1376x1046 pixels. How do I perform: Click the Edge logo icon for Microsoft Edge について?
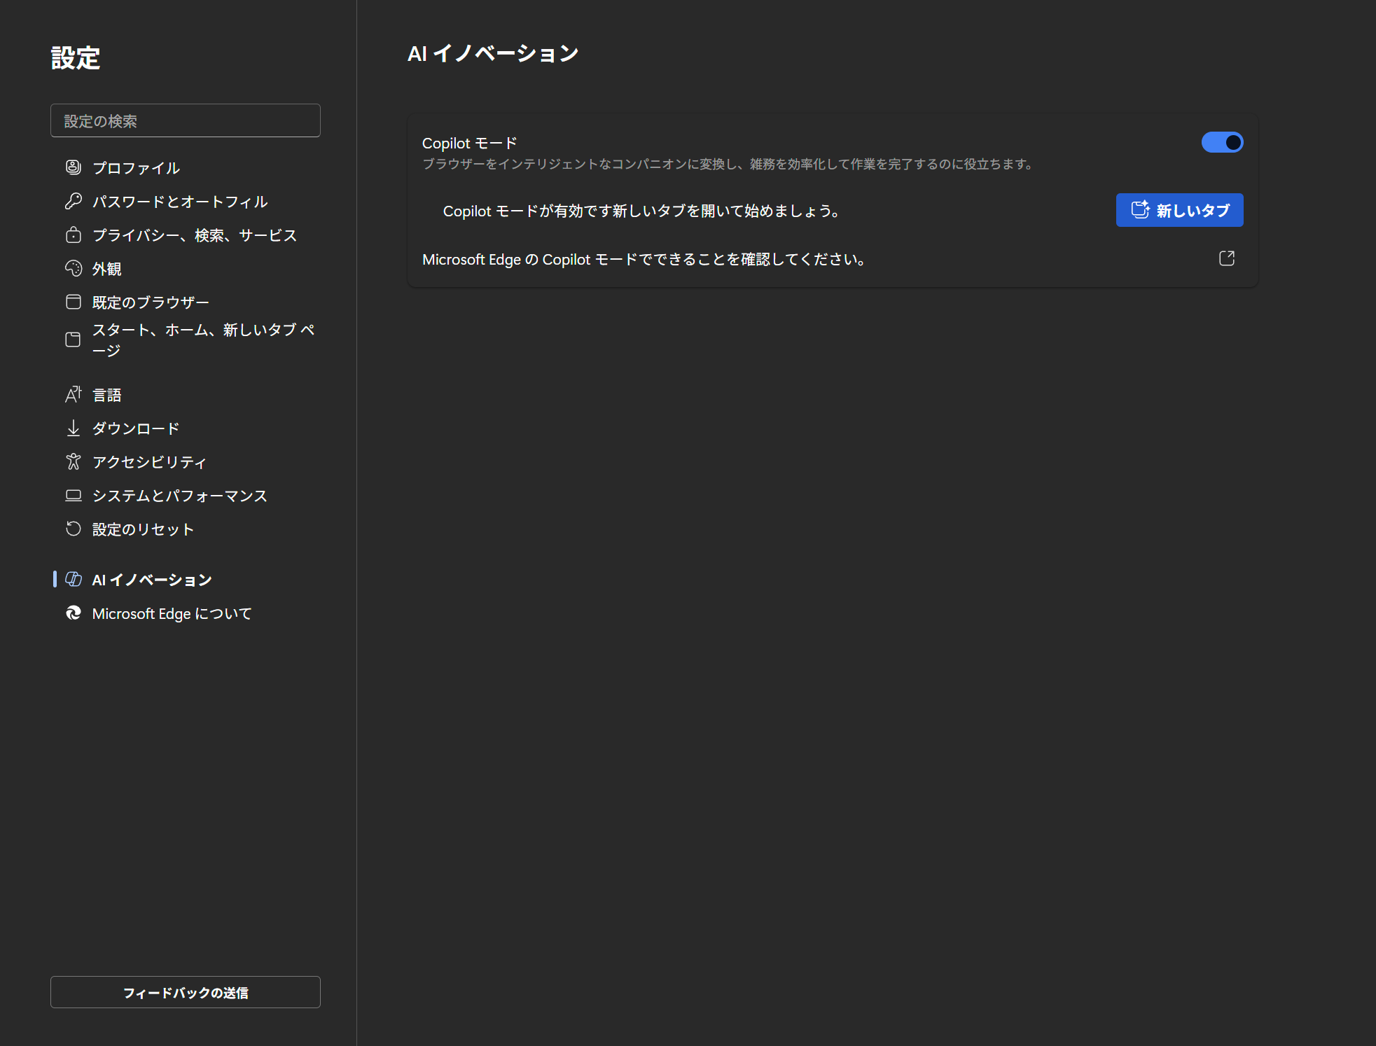[x=73, y=613]
